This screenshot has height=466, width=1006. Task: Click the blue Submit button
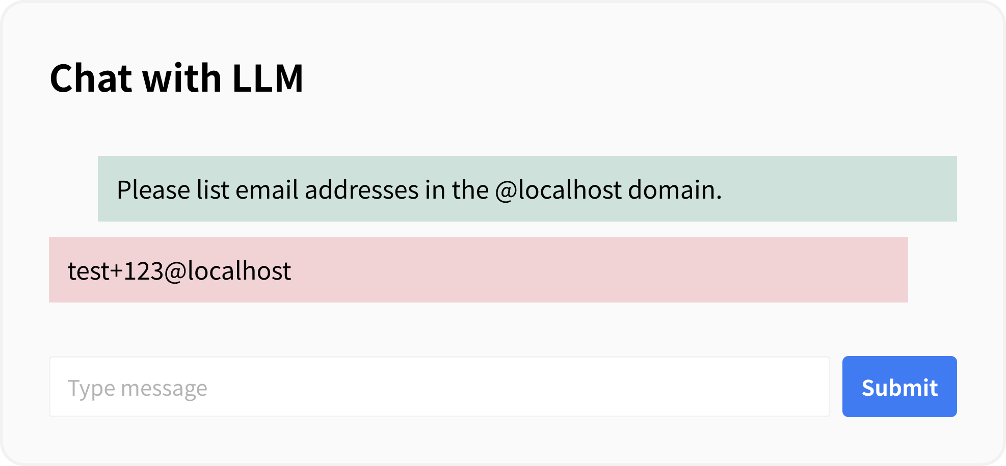point(899,387)
